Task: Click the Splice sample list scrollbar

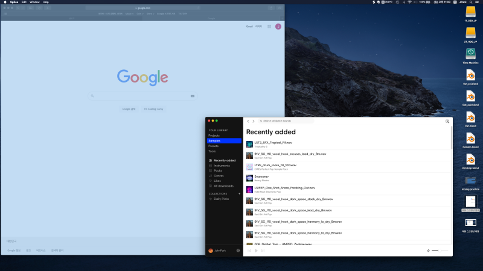Action: click(451, 139)
